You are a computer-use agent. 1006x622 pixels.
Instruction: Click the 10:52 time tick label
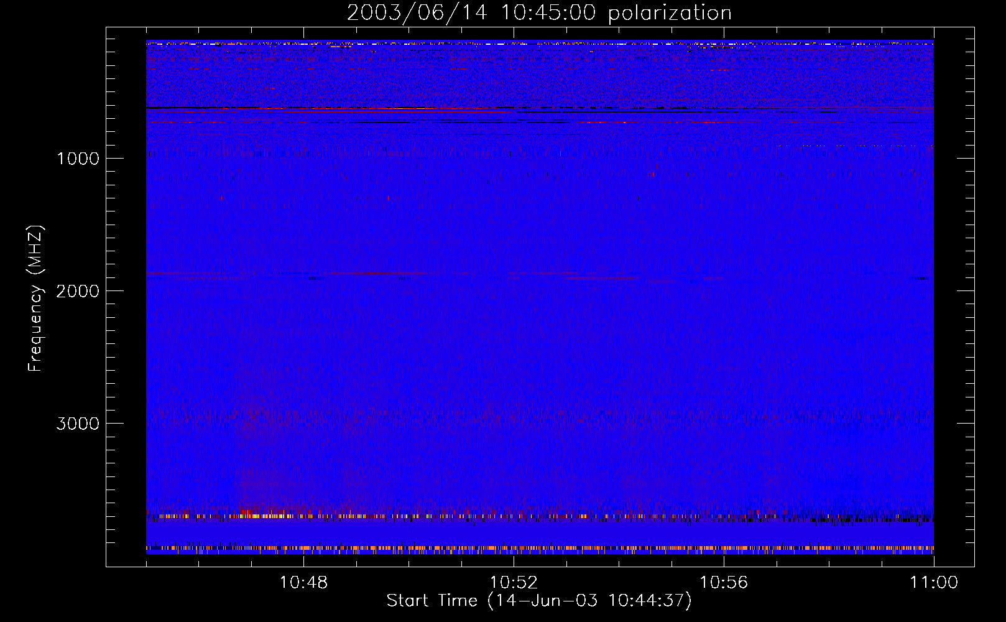514,583
